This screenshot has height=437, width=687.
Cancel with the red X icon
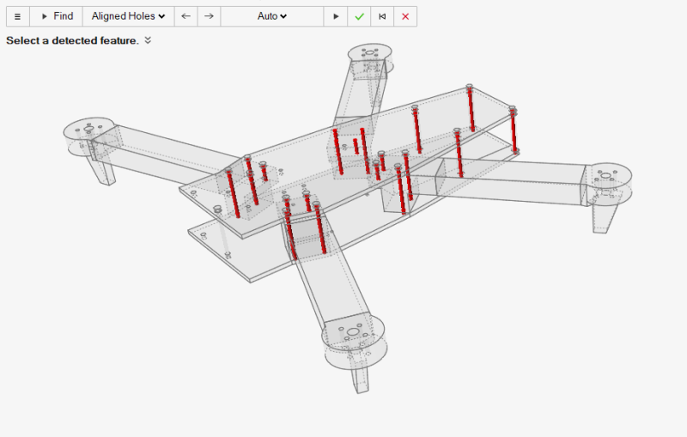point(405,16)
